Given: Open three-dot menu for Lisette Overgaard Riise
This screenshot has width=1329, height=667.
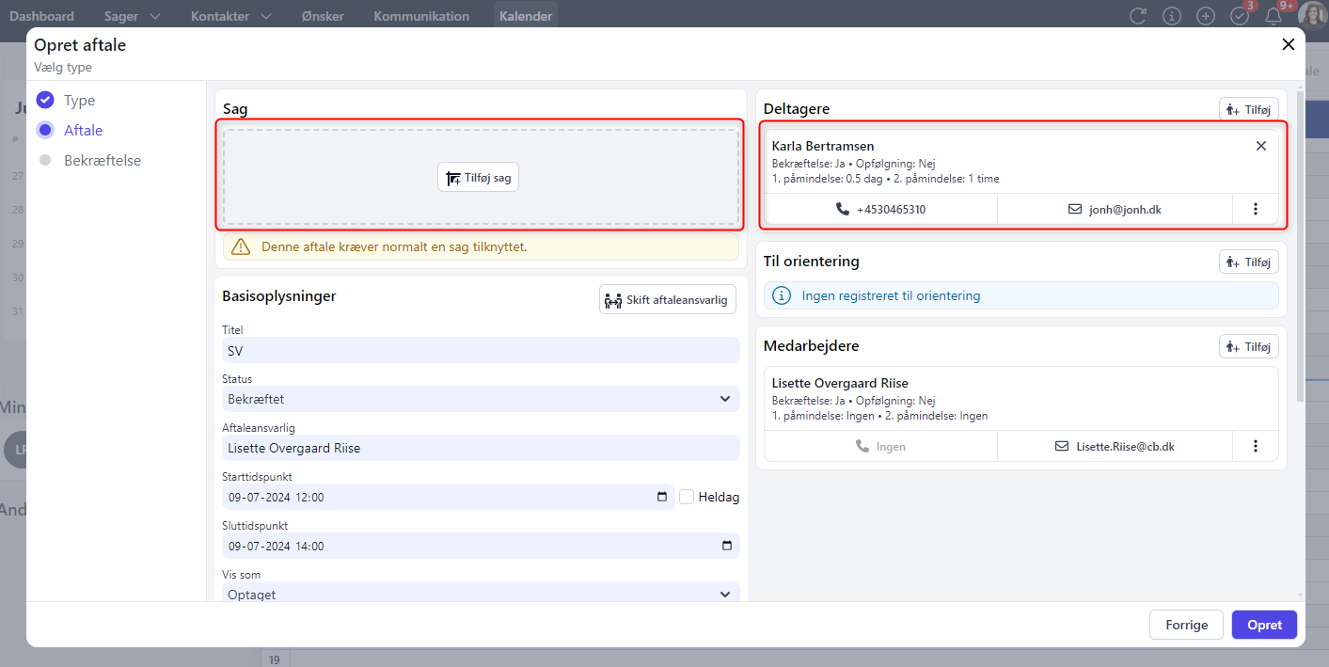Looking at the screenshot, I should click(x=1256, y=446).
